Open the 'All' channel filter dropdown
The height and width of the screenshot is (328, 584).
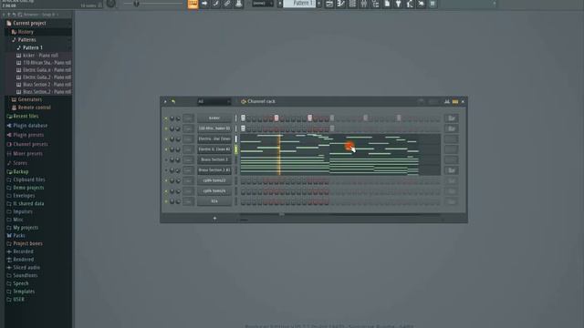tap(214, 101)
